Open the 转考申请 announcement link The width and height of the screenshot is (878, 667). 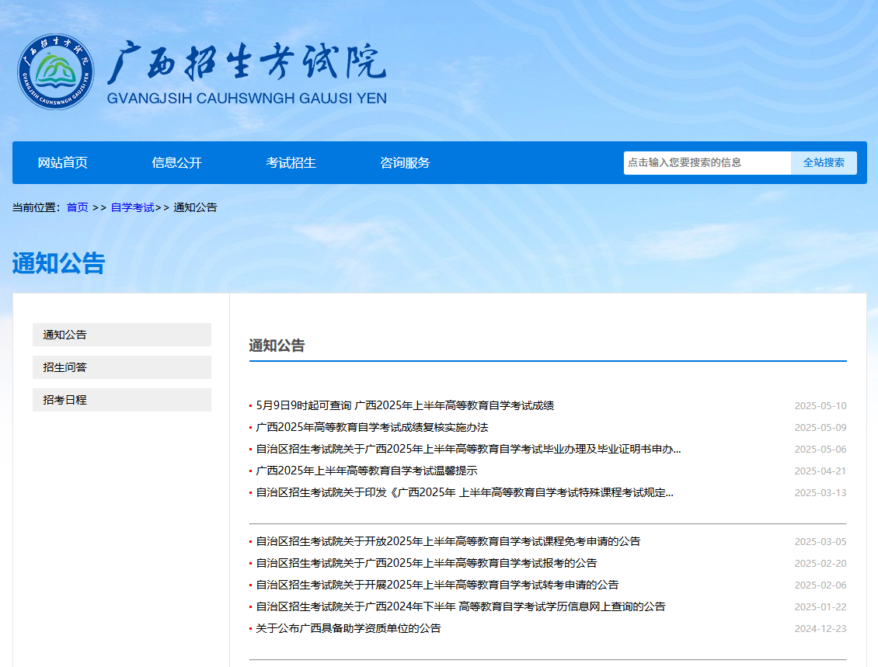[x=437, y=585]
